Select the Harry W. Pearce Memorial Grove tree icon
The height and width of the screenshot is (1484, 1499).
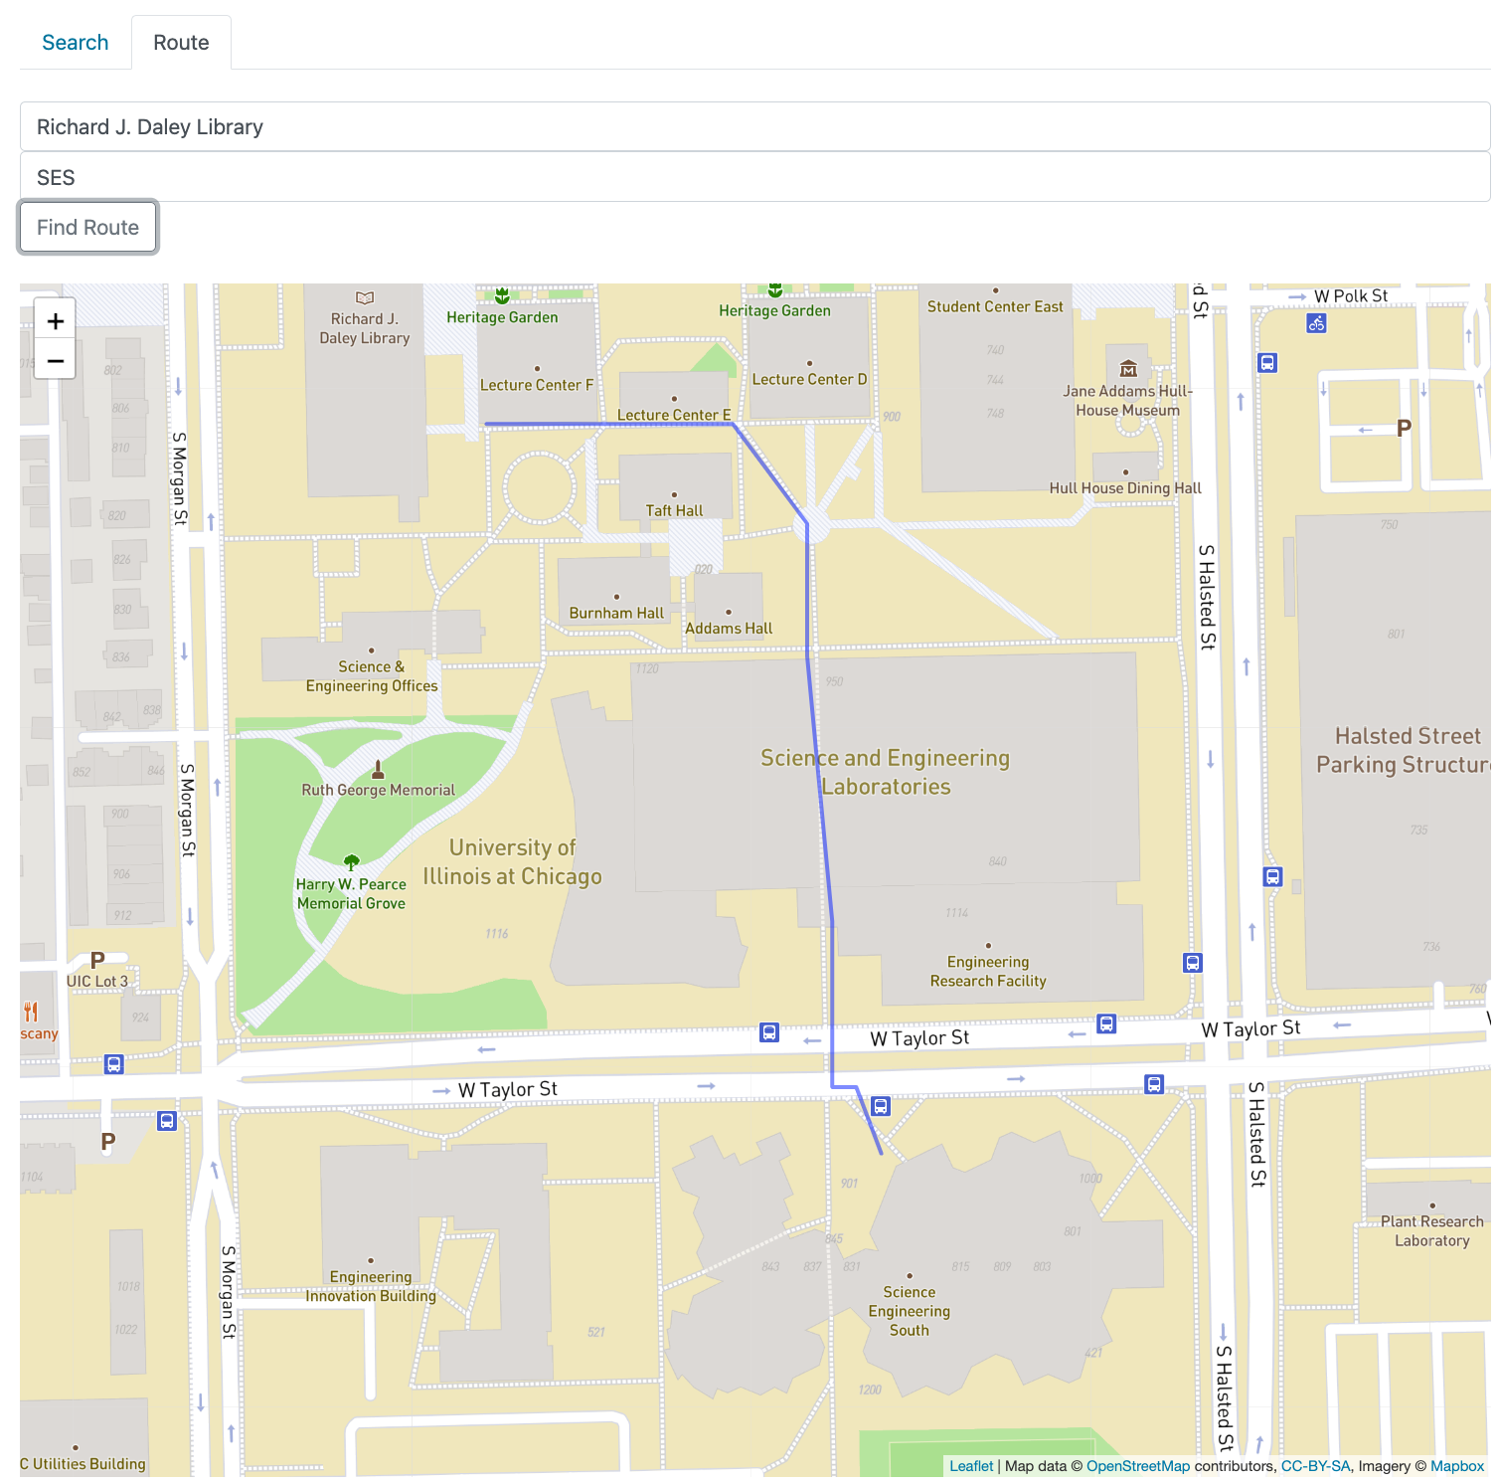tap(351, 861)
